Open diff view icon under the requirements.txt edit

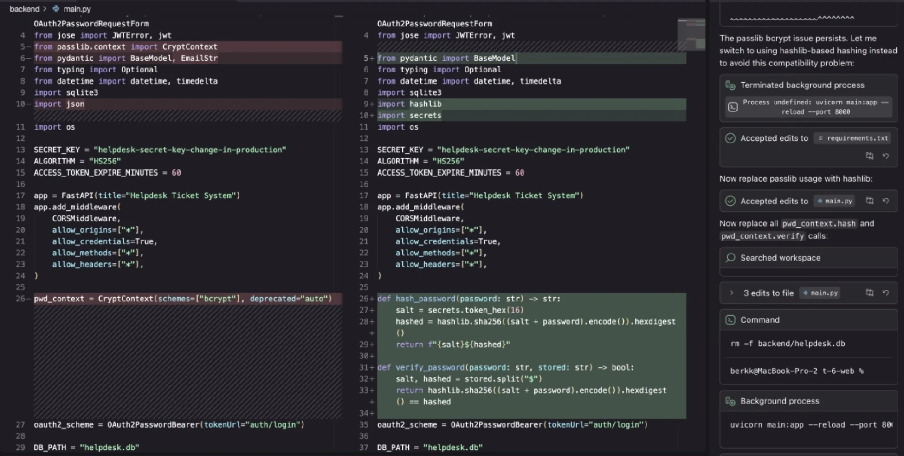pos(870,156)
